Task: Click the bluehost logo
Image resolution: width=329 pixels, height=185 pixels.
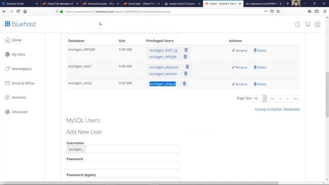Action: pos(21,24)
